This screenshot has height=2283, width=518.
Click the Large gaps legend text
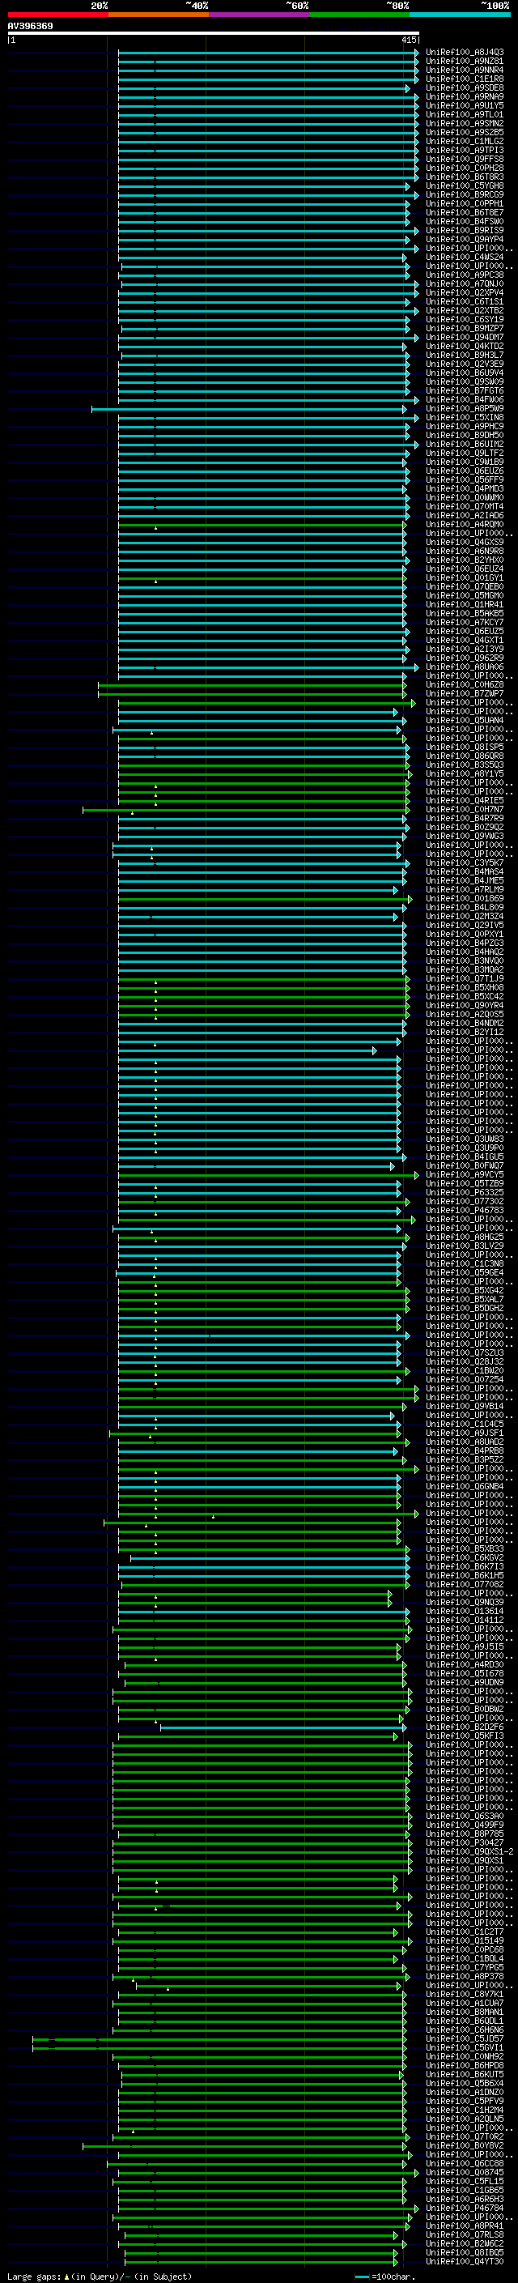tap(100, 2276)
